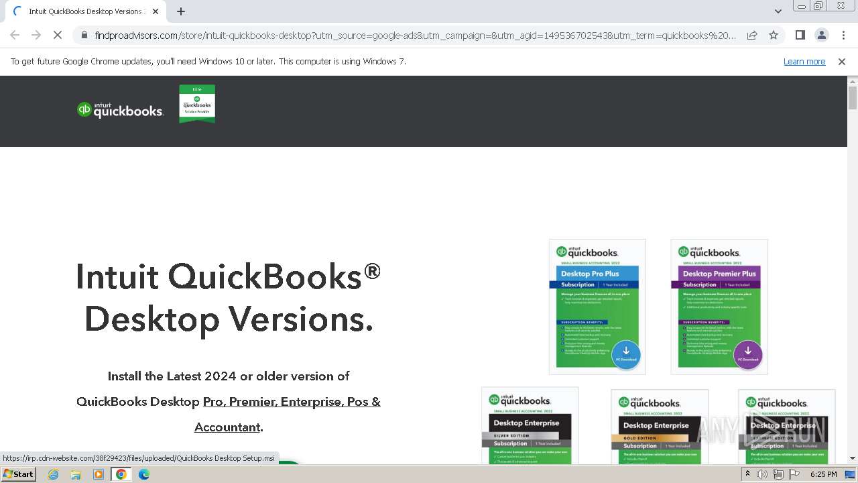Click the scrollbar up arrow

[x=853, y=81]
